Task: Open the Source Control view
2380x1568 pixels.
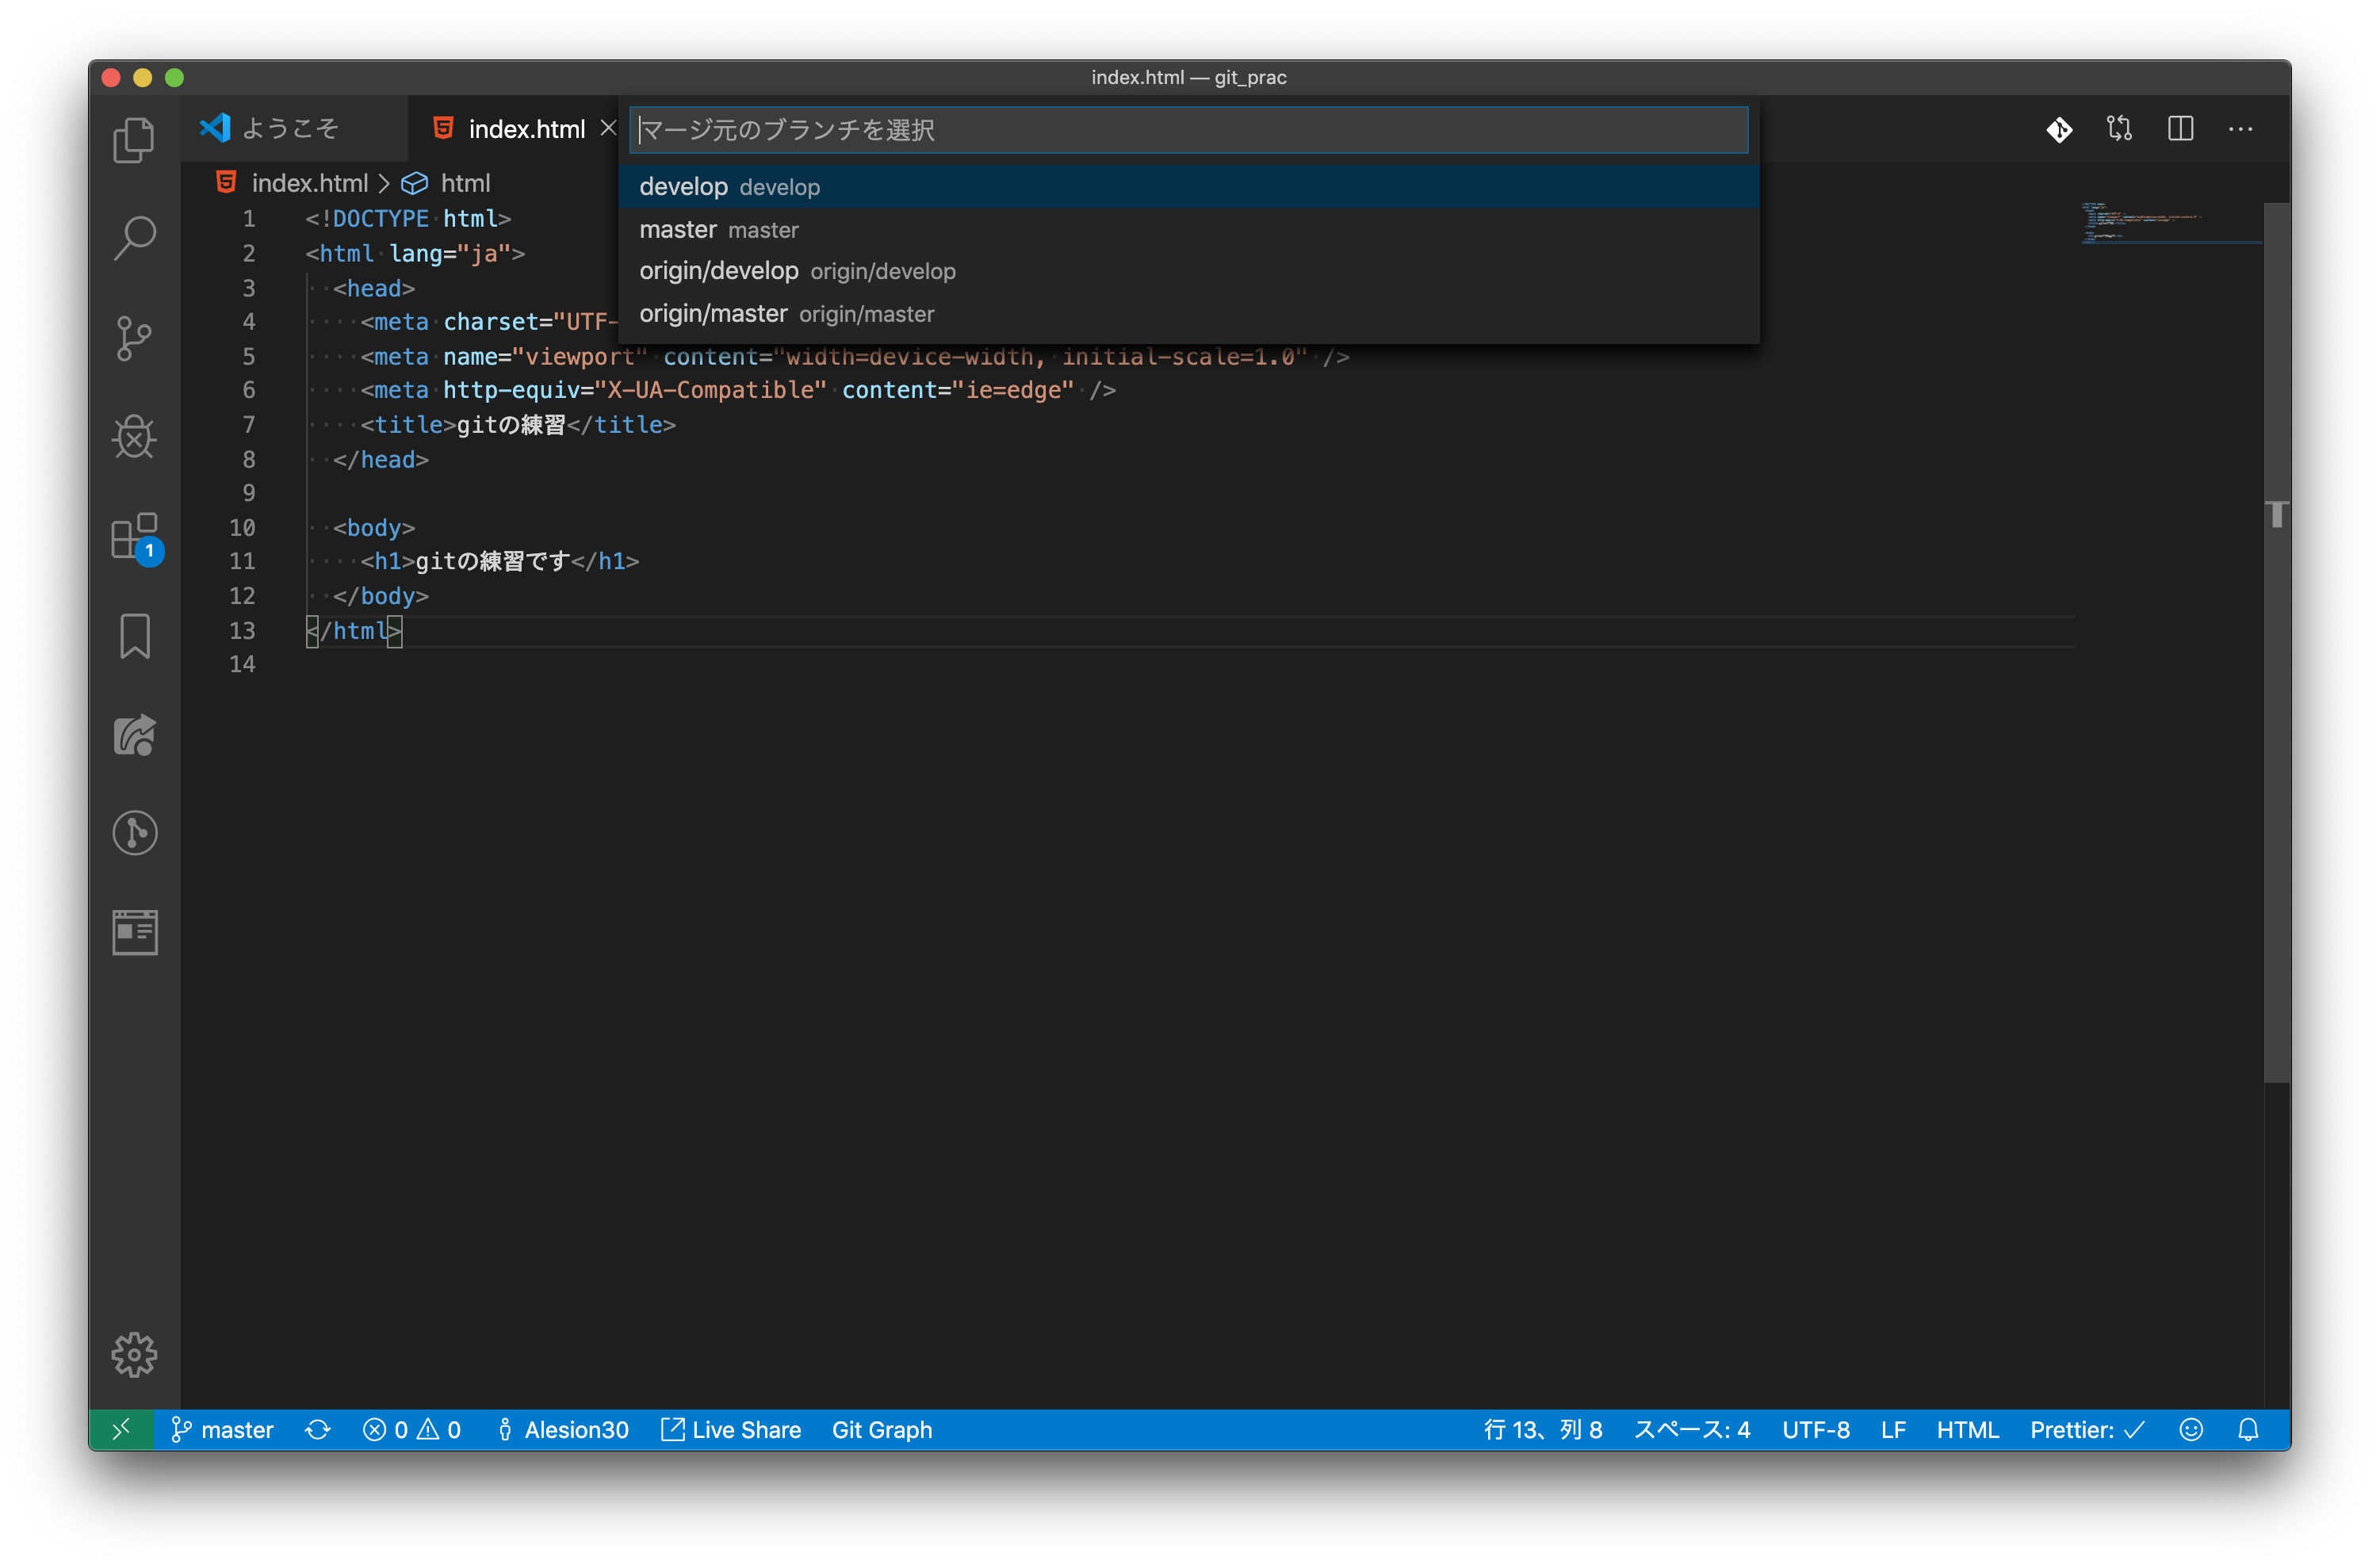Action: [134, 338]
